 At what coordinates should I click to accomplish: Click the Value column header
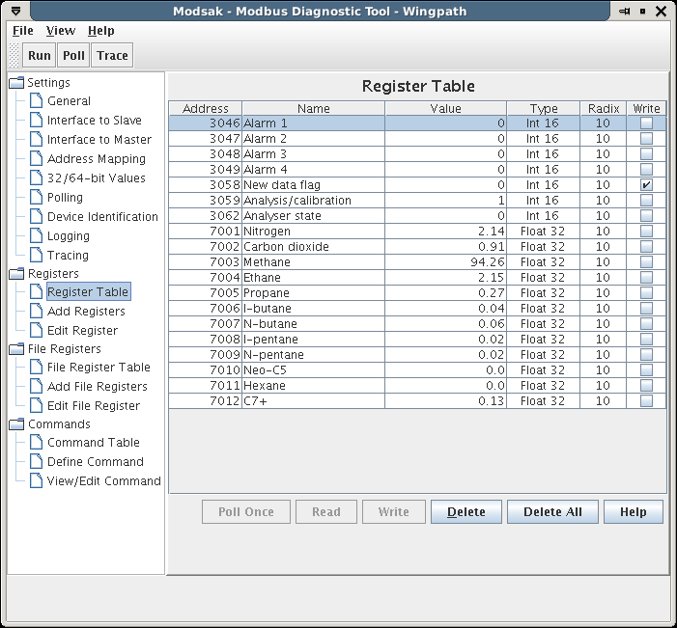click(x=445, y=108)
